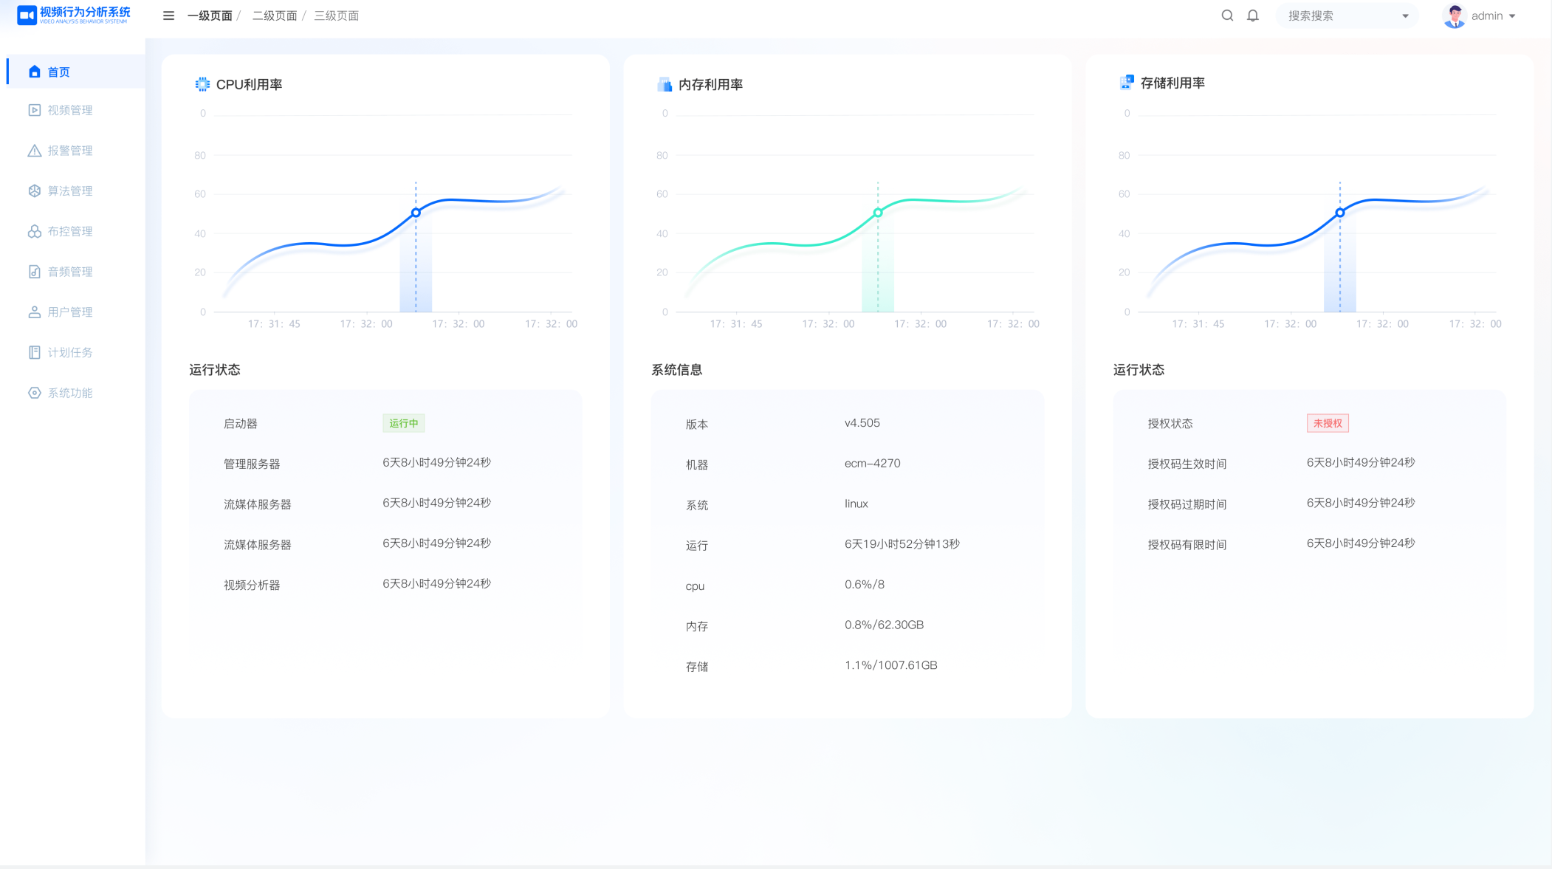Click the system functions gear icon

pyautogui.click(x=35, y=393)
